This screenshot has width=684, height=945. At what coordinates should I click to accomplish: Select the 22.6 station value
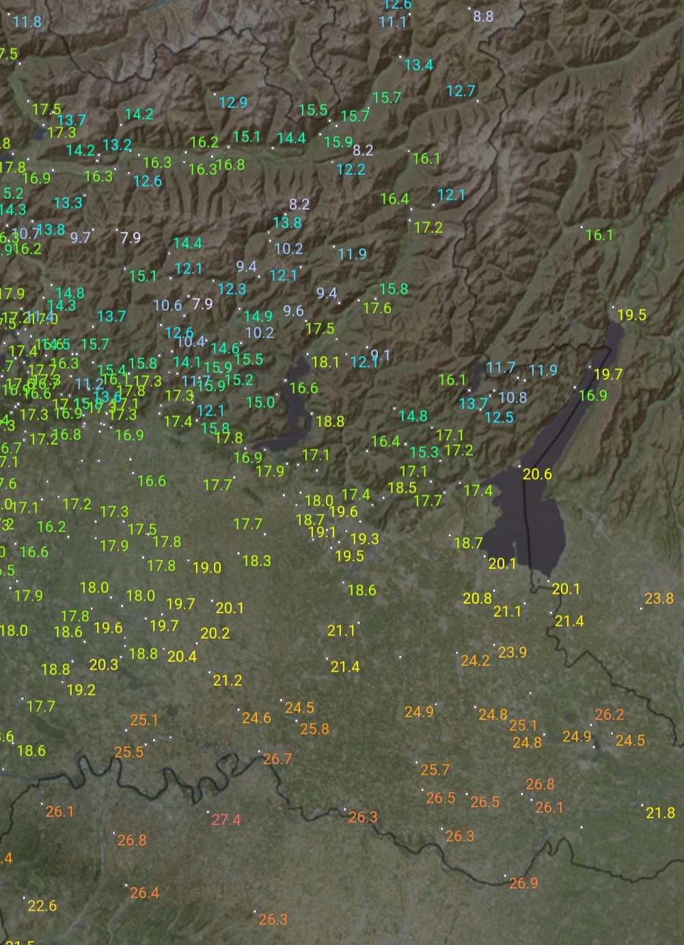pos(42,906)
